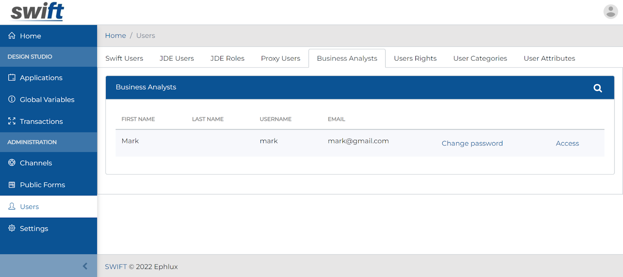This screenshot has height=277, width=623.
Task: Click the Access link for Mark
Action: [x=567, y=143]
